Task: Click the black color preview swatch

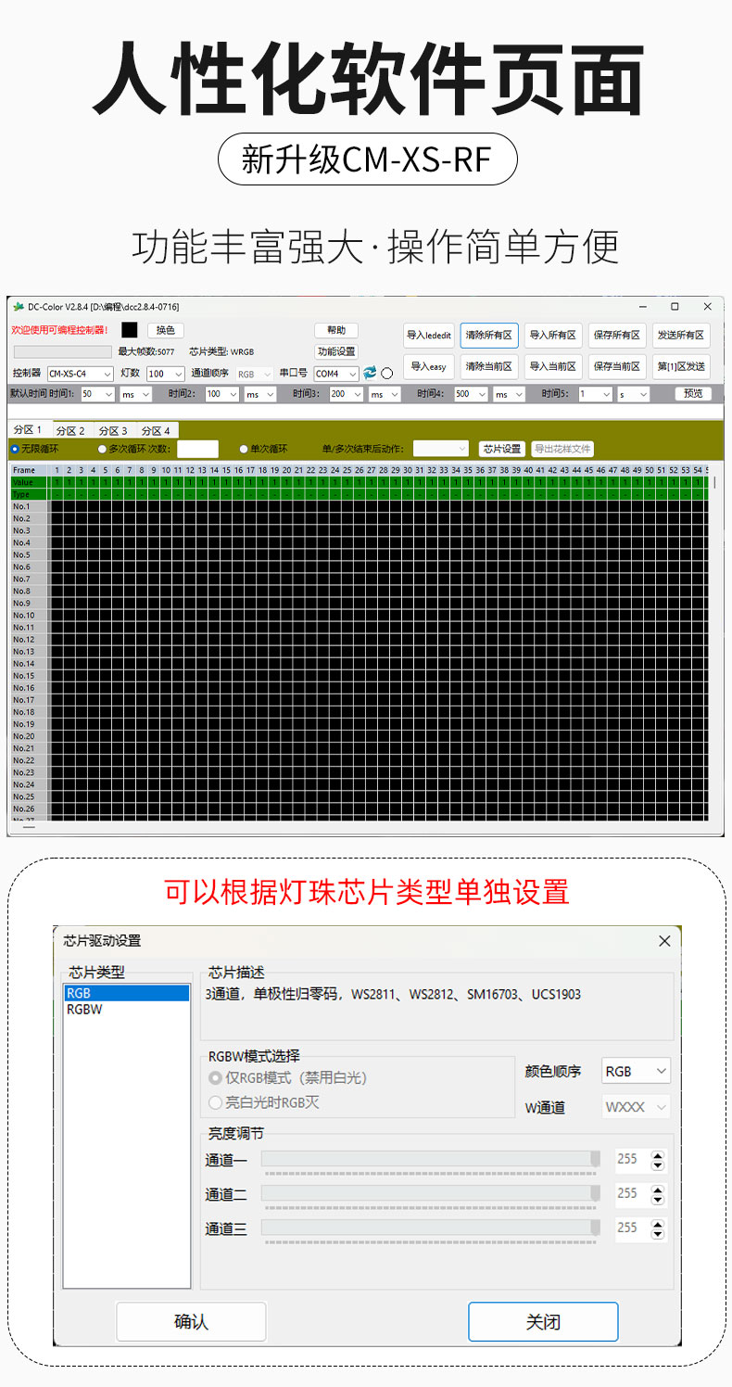Action: click(x=130, y=330)
